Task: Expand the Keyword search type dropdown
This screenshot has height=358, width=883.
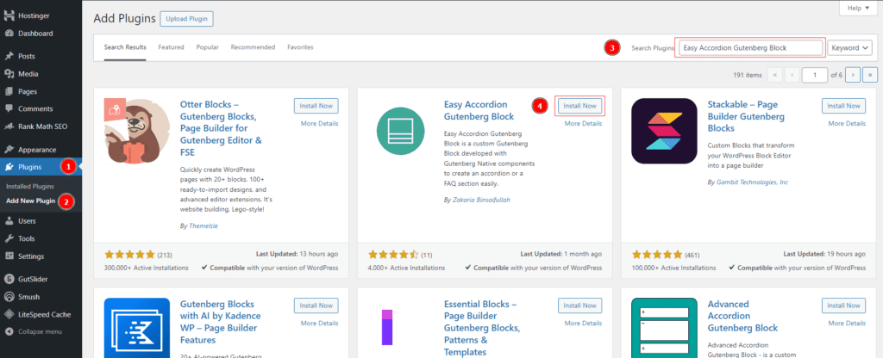Action: coord(849,48)
